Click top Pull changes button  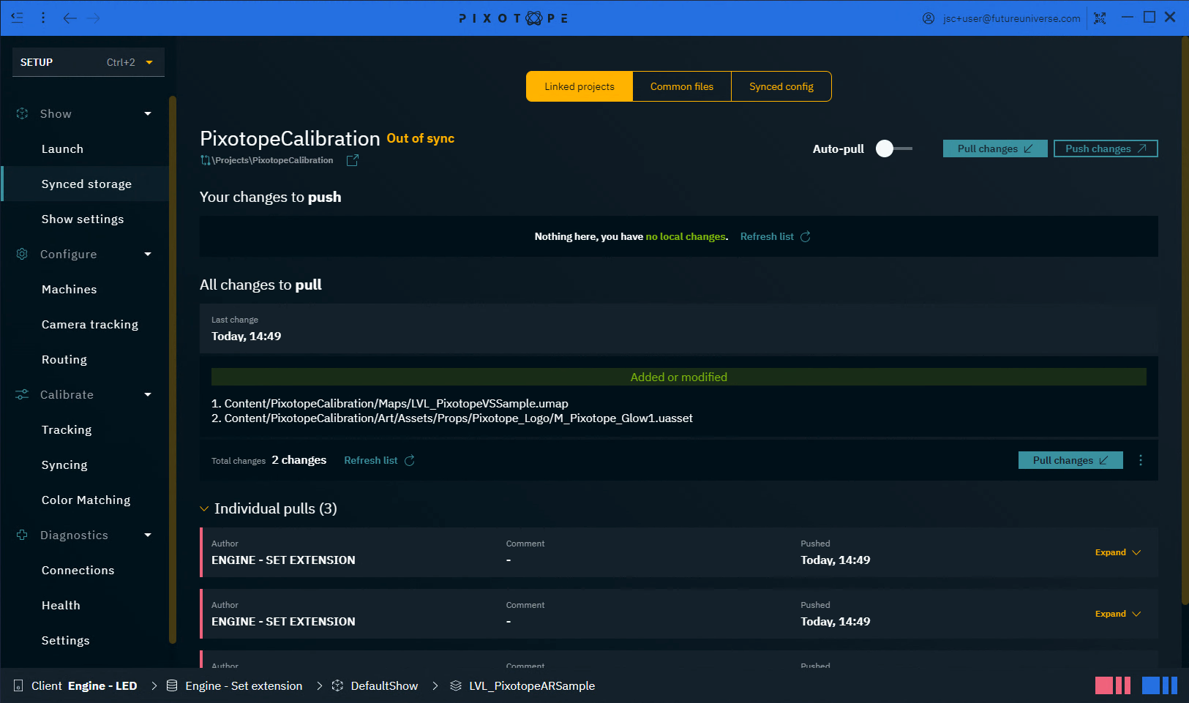(995, 149)
